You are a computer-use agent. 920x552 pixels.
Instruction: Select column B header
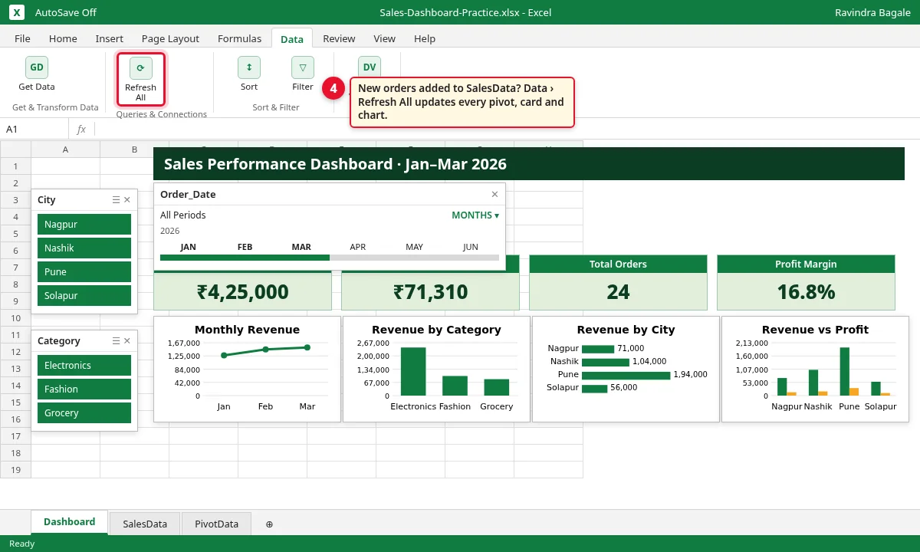coord(134,149)
